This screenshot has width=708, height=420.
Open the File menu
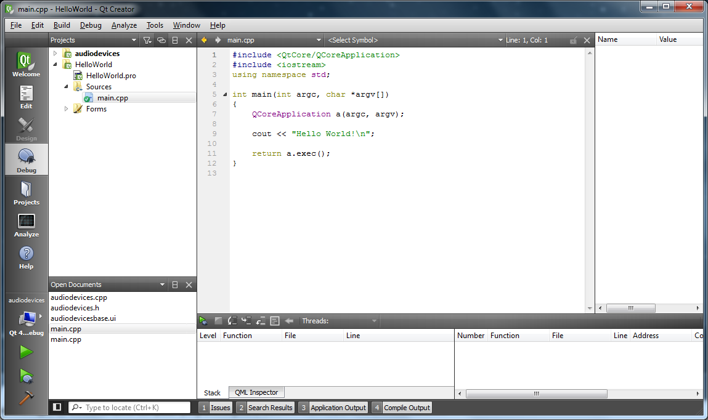coord(16,25)
